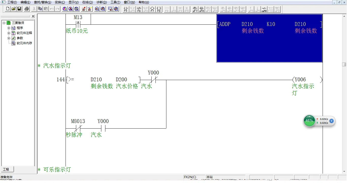Image resolution: width=347 pixels, height=185 pixels.
Task: Select the D200 汽水价格 operand
Action: pyautogui.click(x=127, y=83)
